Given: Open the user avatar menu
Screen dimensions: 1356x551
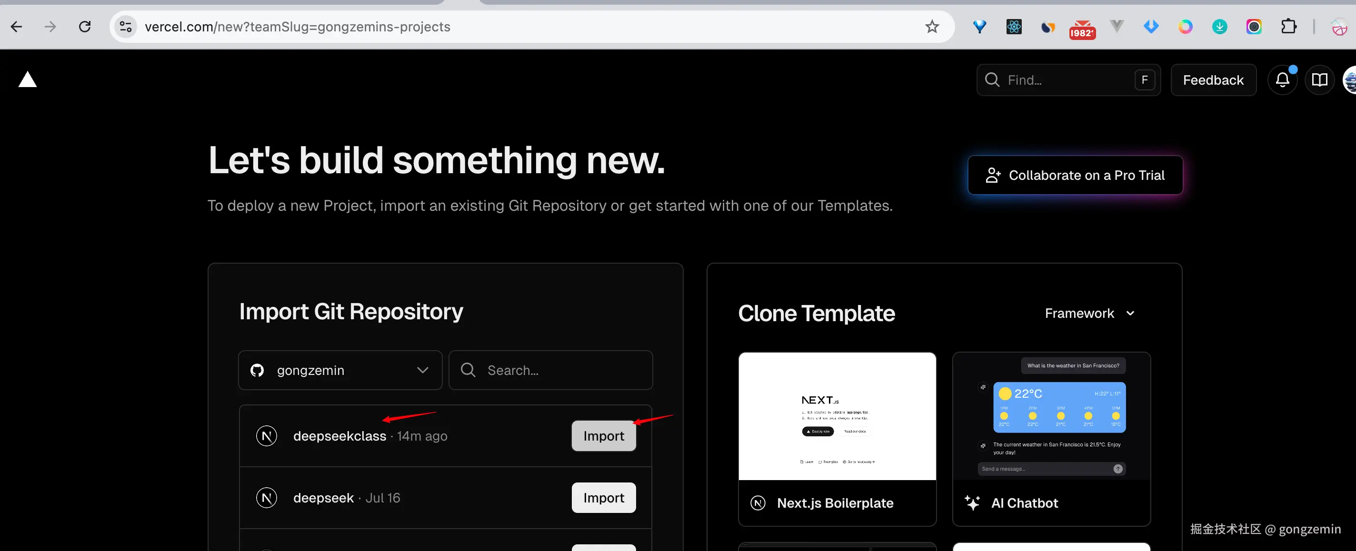Looking at the screenshot, I should pos(1349,80).
